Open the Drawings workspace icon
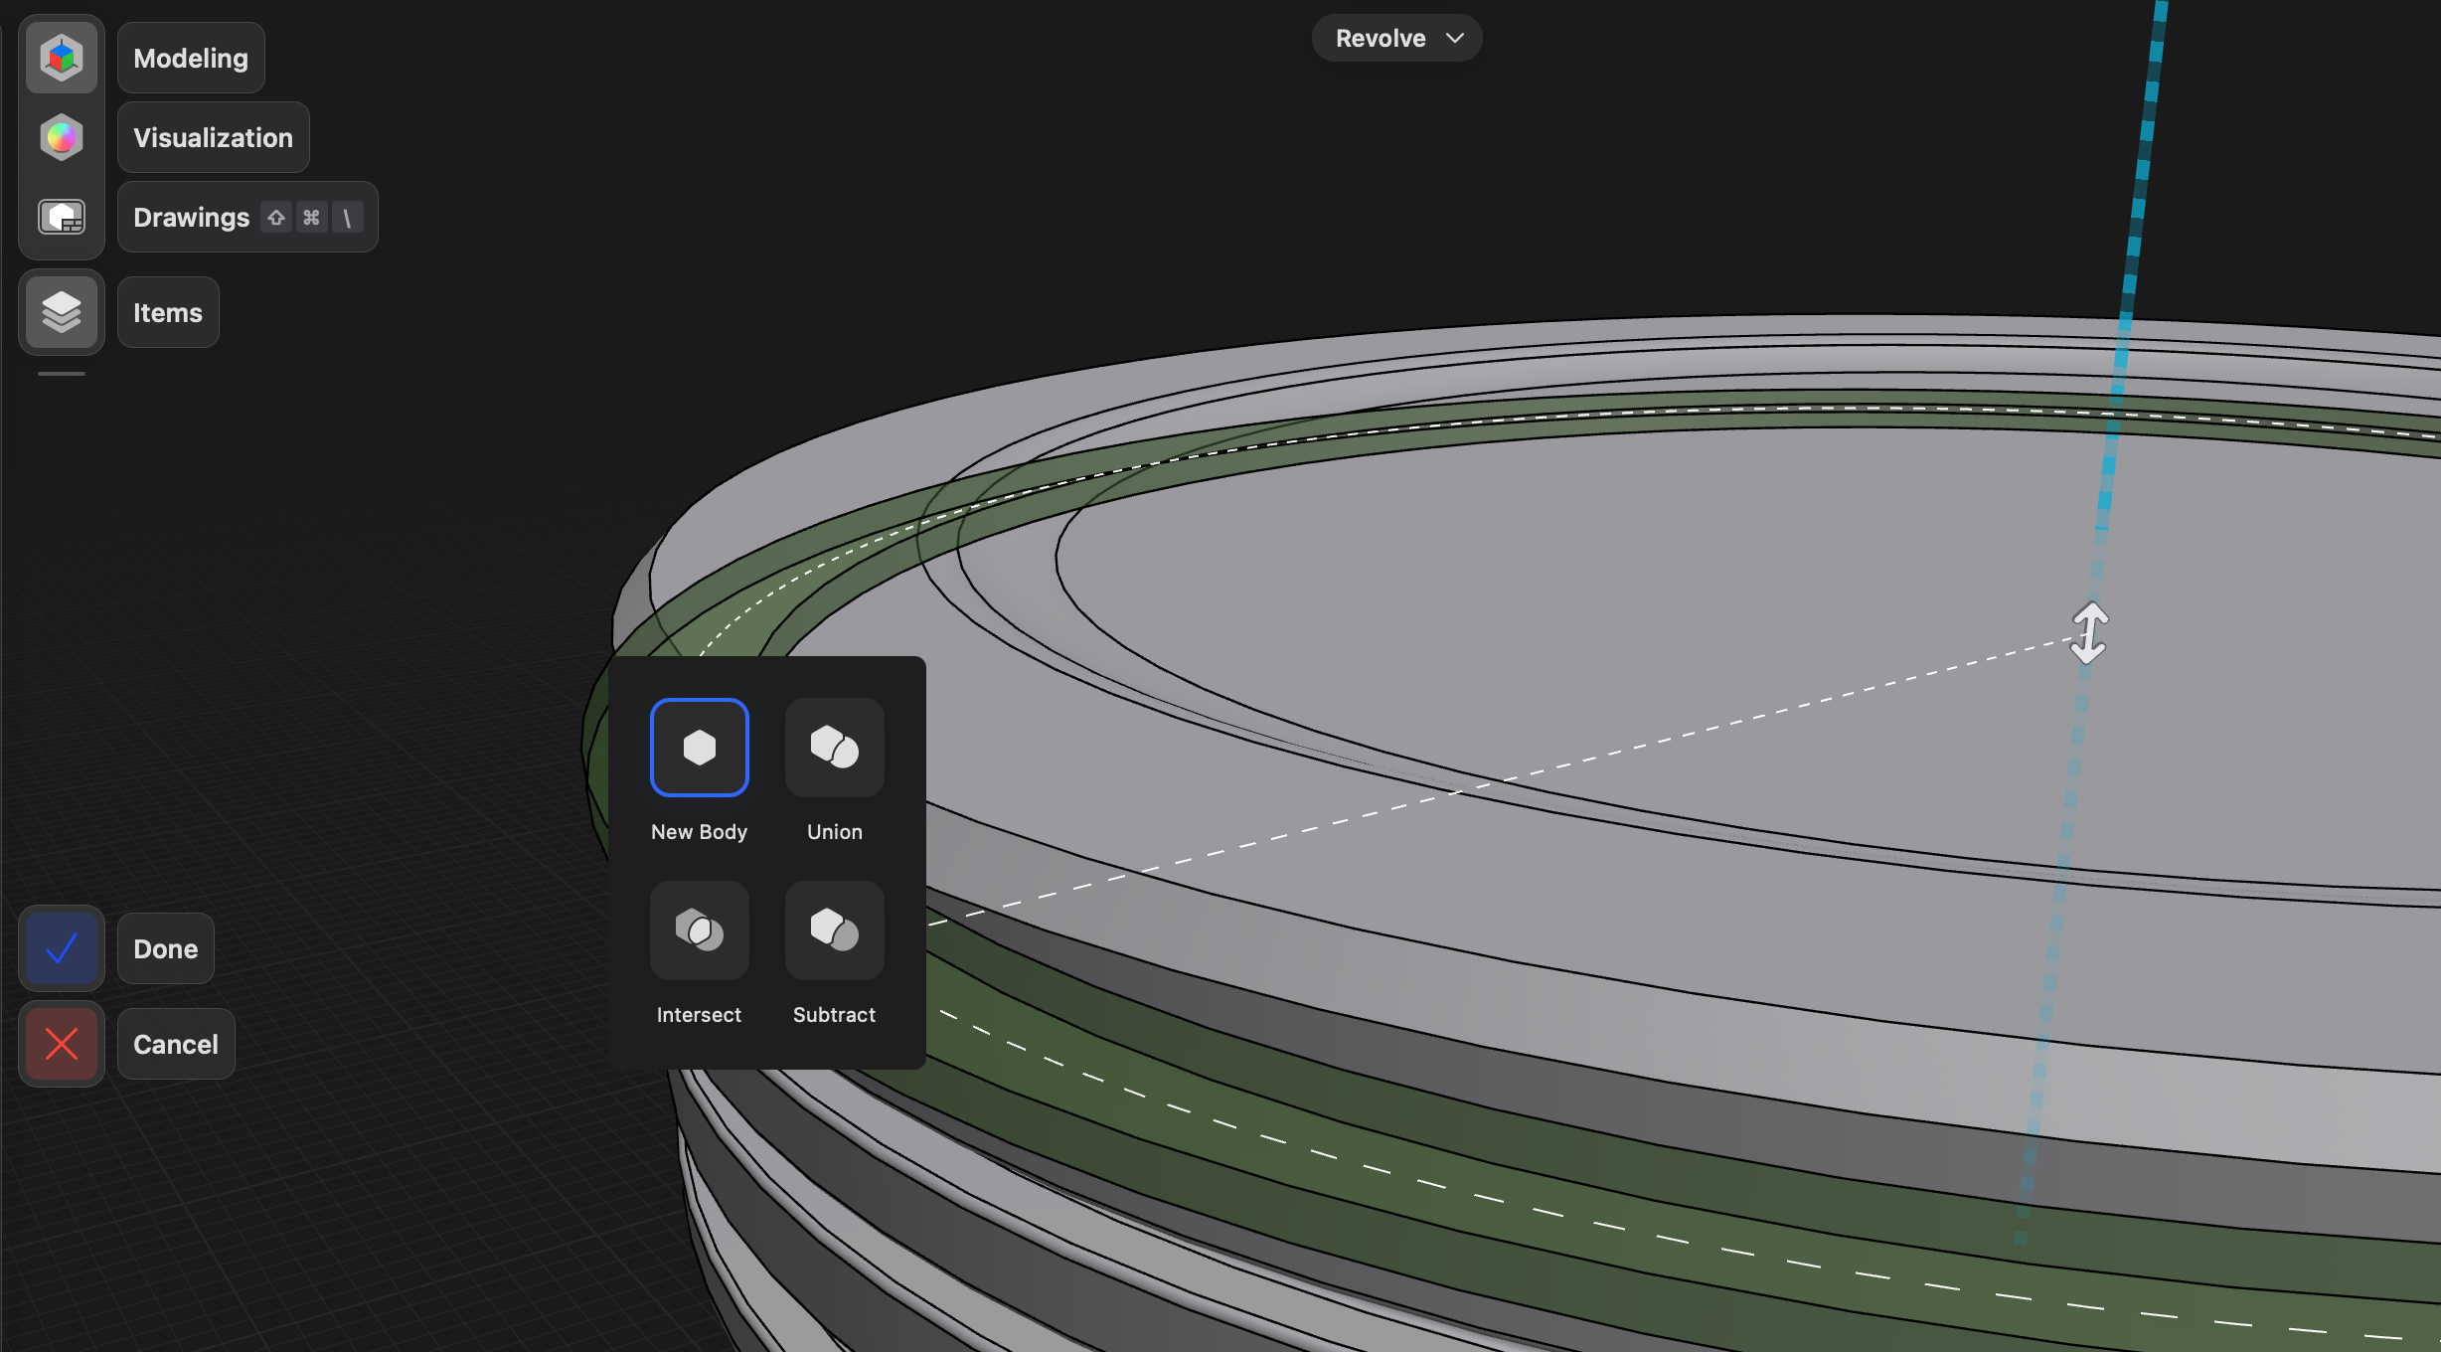 [62, 217]
